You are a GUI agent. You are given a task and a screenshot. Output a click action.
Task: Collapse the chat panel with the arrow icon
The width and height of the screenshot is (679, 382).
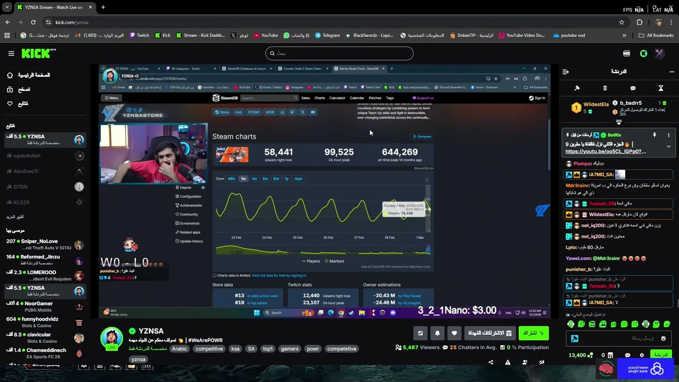tap(565, 72)
